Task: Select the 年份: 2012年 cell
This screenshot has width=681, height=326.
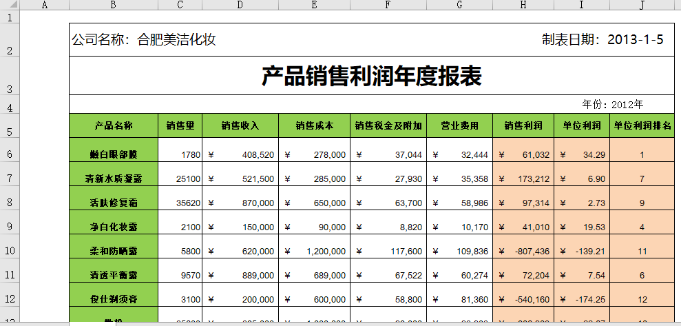Action: [x=612, y=105]
